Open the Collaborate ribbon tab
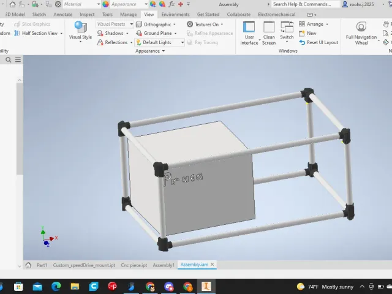 [x=238, y=15]
